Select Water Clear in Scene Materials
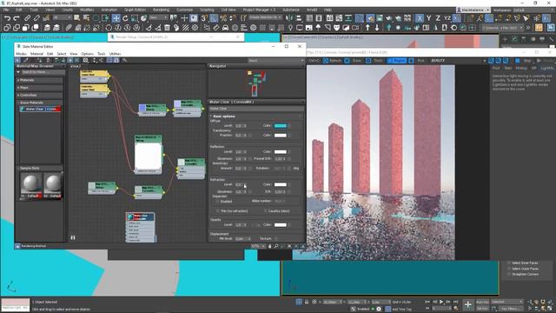The image size is (556, 313). pos(40,109)
